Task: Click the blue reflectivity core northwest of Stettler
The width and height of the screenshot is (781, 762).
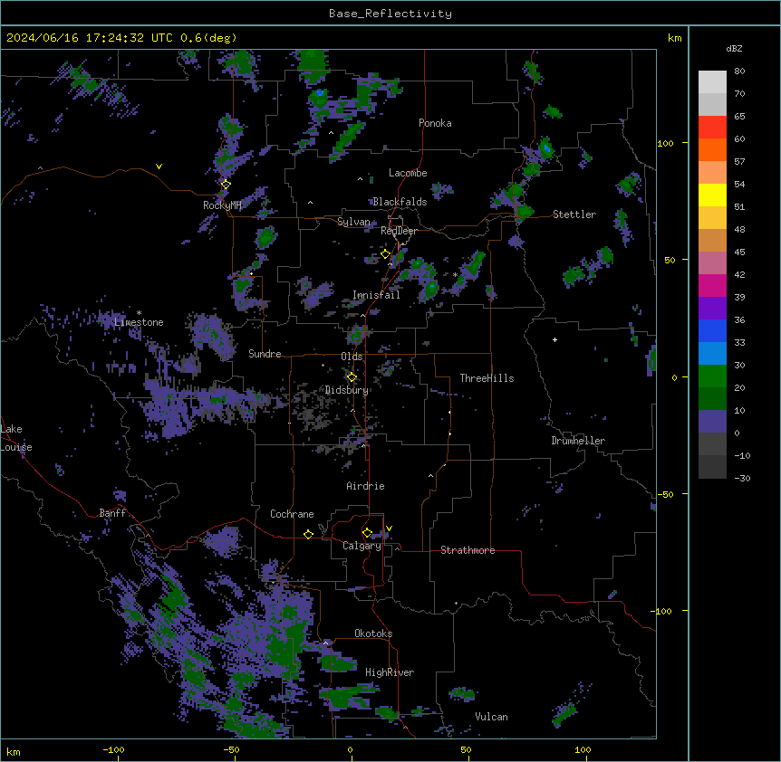Action: coord(547,148)
